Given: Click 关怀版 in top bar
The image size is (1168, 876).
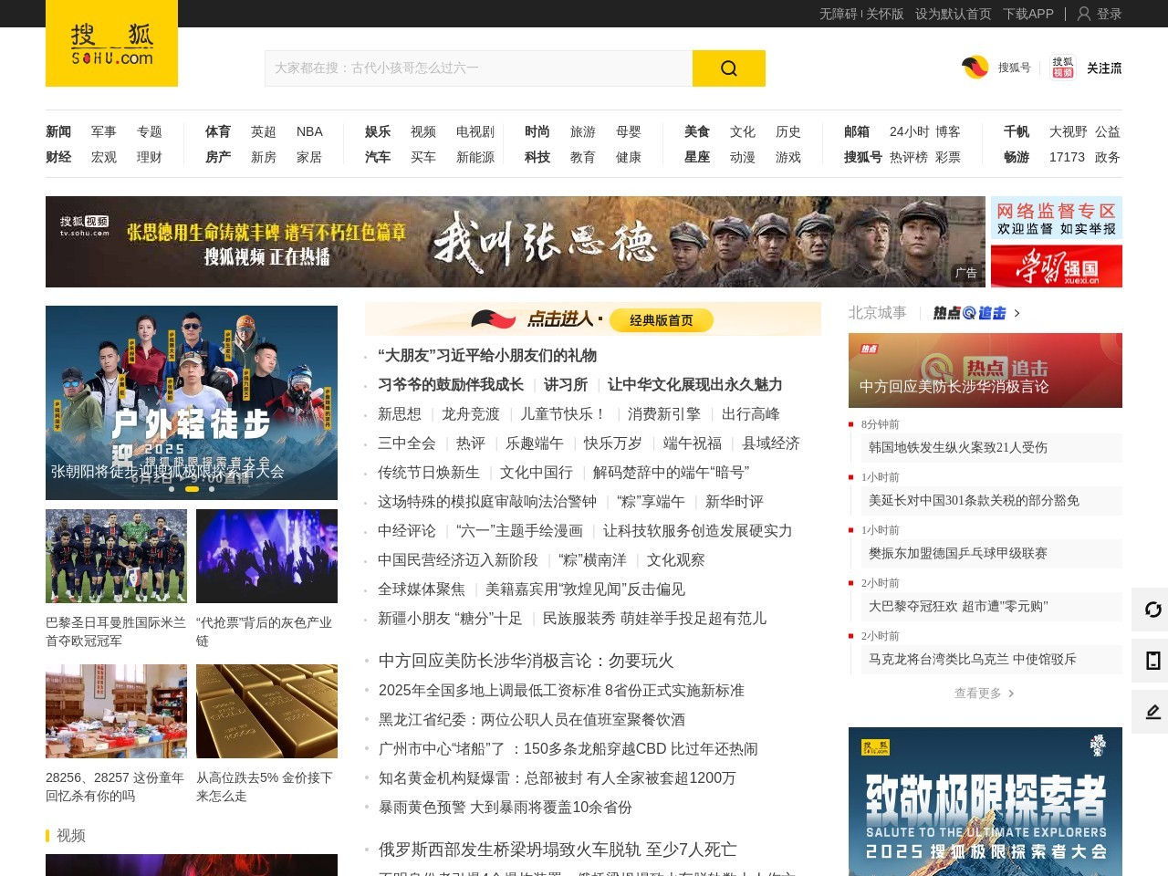Looking at the screenshot, I should click(x=885, y=14).
